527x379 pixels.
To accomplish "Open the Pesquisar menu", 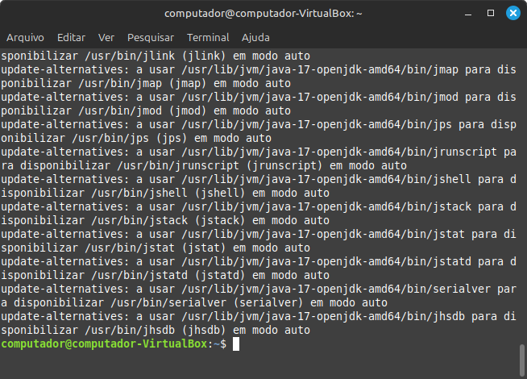I will click(x=151, y=38).
